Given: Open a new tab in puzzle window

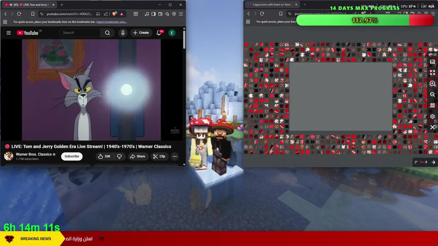Looking at the screenshot, I should click(x=305, y=4).
